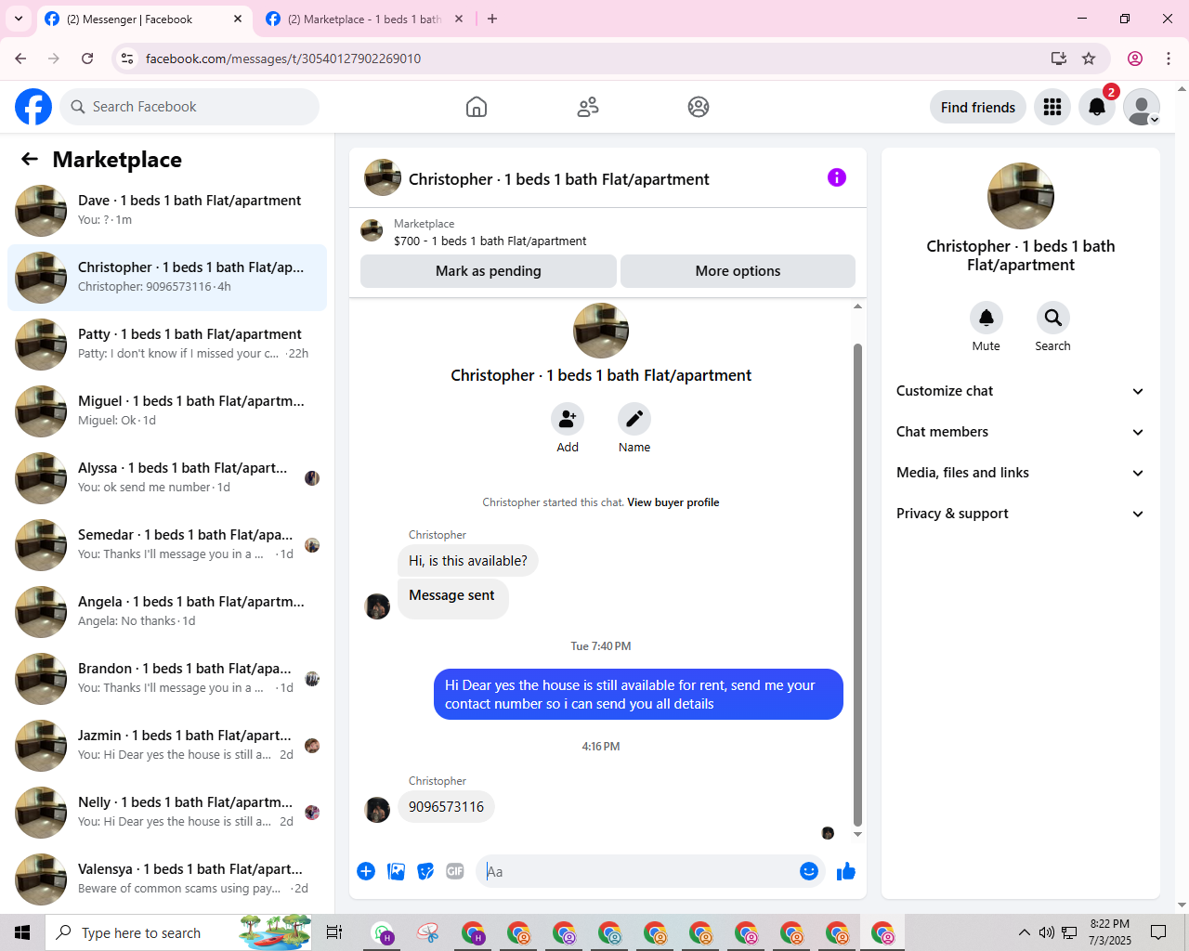Viewport: 1189px width, 951px height.
Task: View site information icon in address bar
Action: click(x=127, y=59)
